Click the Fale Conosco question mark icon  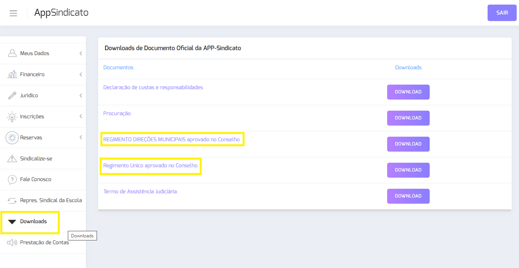pyautogui.click(x=12, y=179)
